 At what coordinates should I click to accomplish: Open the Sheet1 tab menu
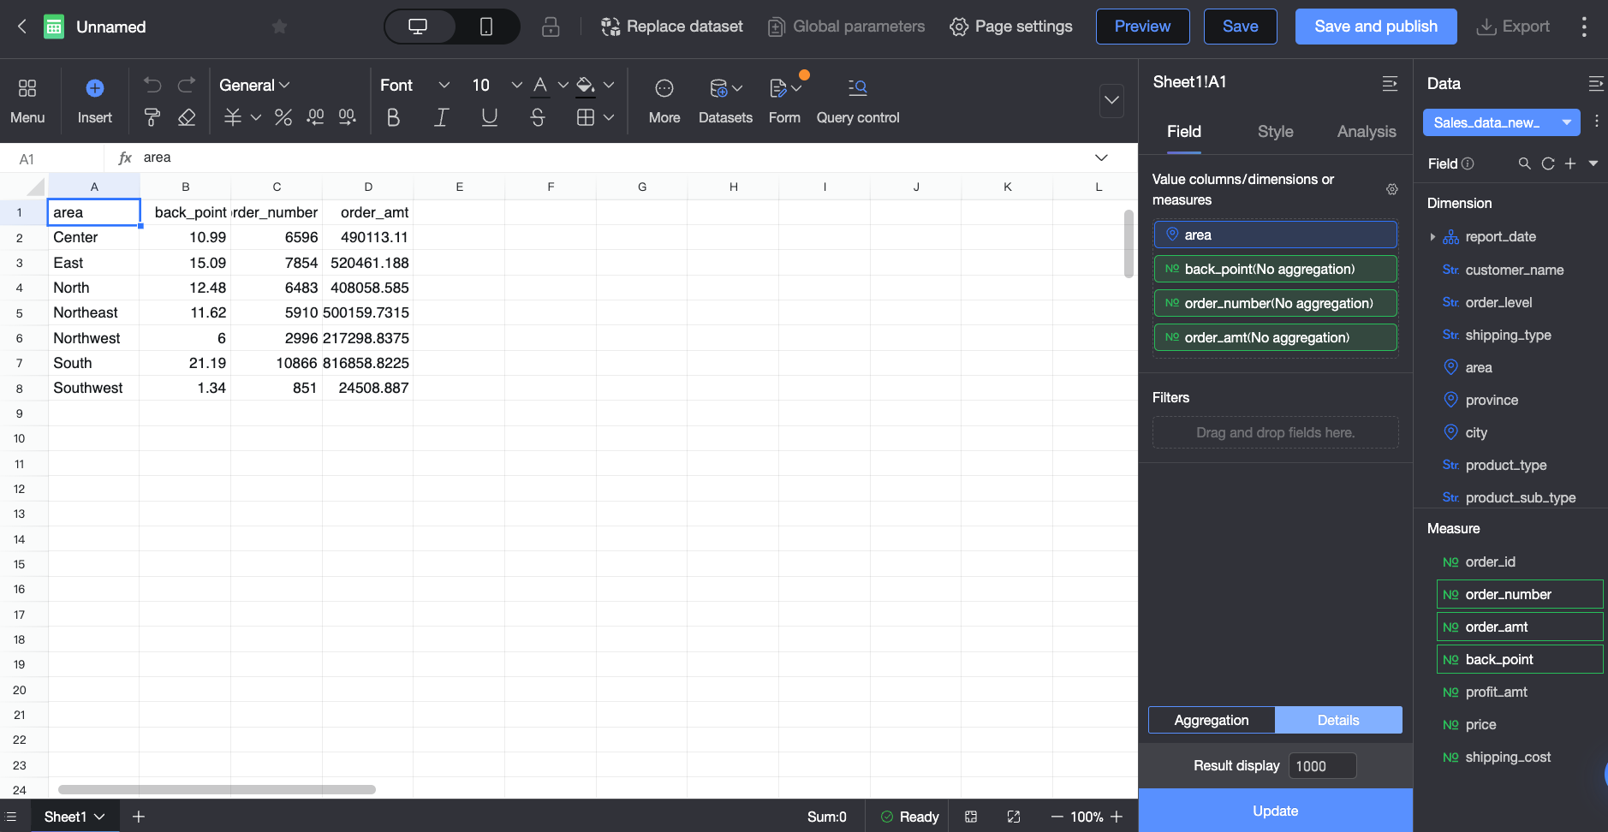point(99,817)
